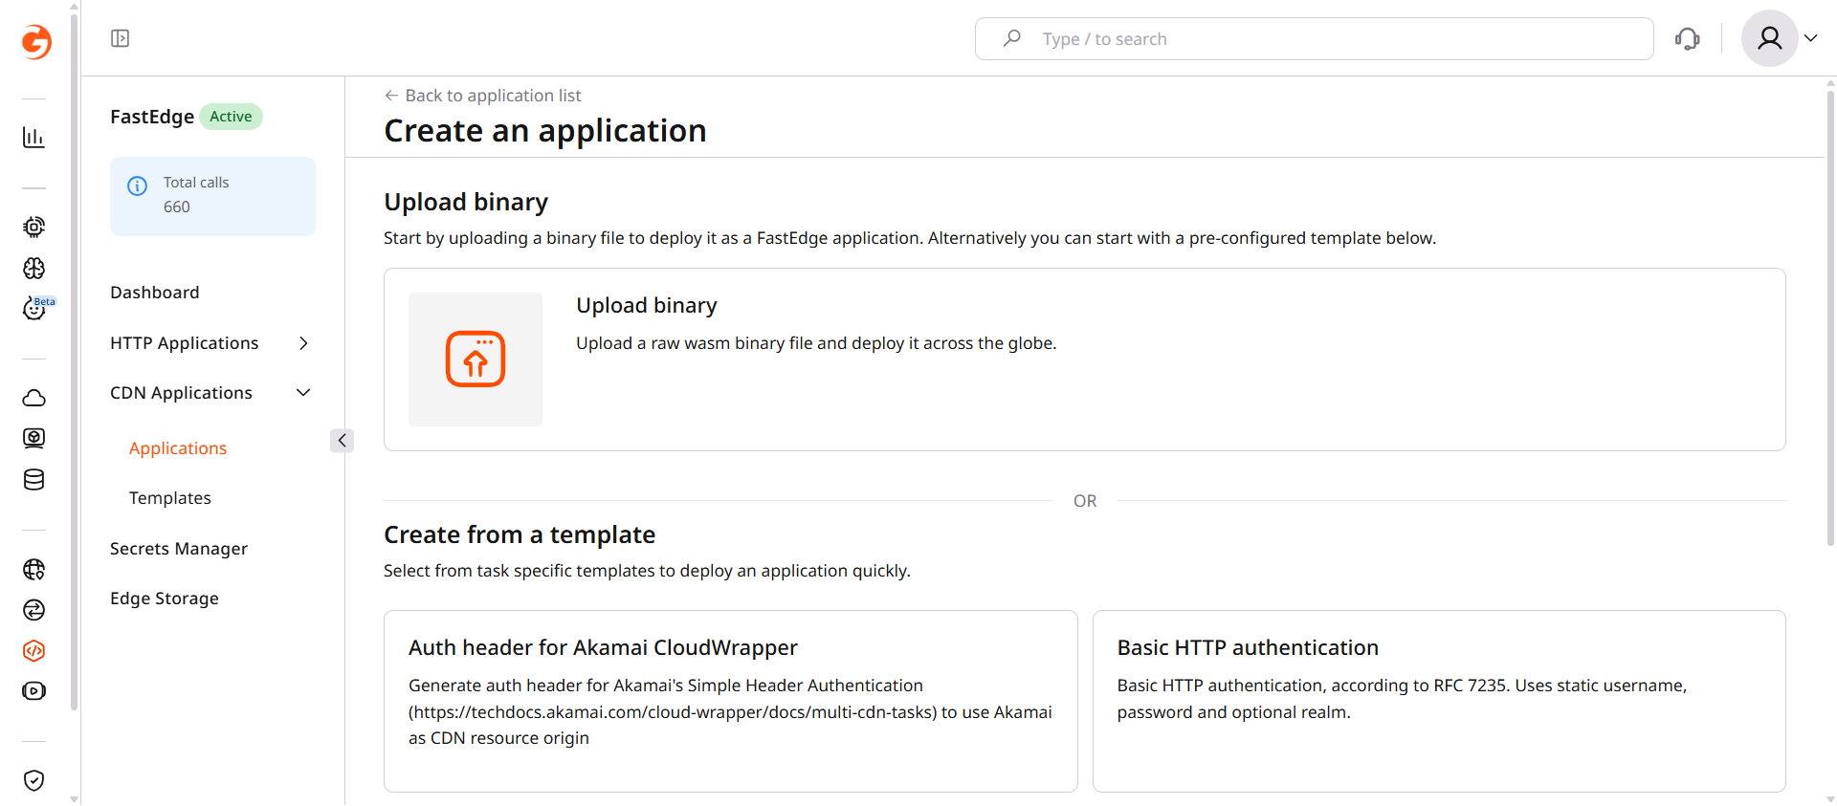
Task: Open the statistics bar chart icon
Action: click(33, 138)
